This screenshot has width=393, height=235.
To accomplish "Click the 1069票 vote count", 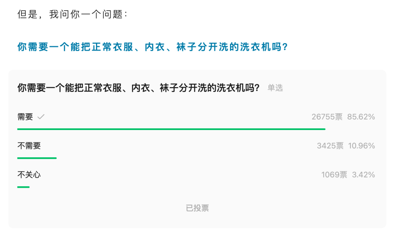I will 334,175.
